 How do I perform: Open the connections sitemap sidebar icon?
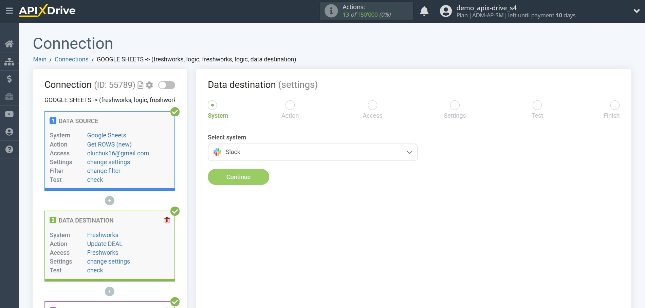(x=9, y=61)
